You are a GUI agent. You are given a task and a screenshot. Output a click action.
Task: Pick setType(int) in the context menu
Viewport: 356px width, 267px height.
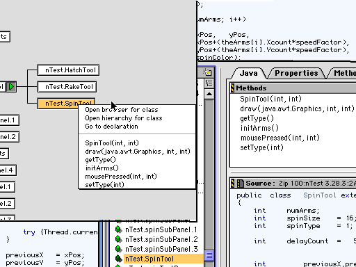point(104,185)
